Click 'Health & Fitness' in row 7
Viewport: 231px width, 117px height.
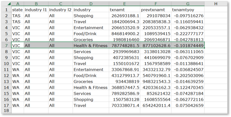(90, 45)
